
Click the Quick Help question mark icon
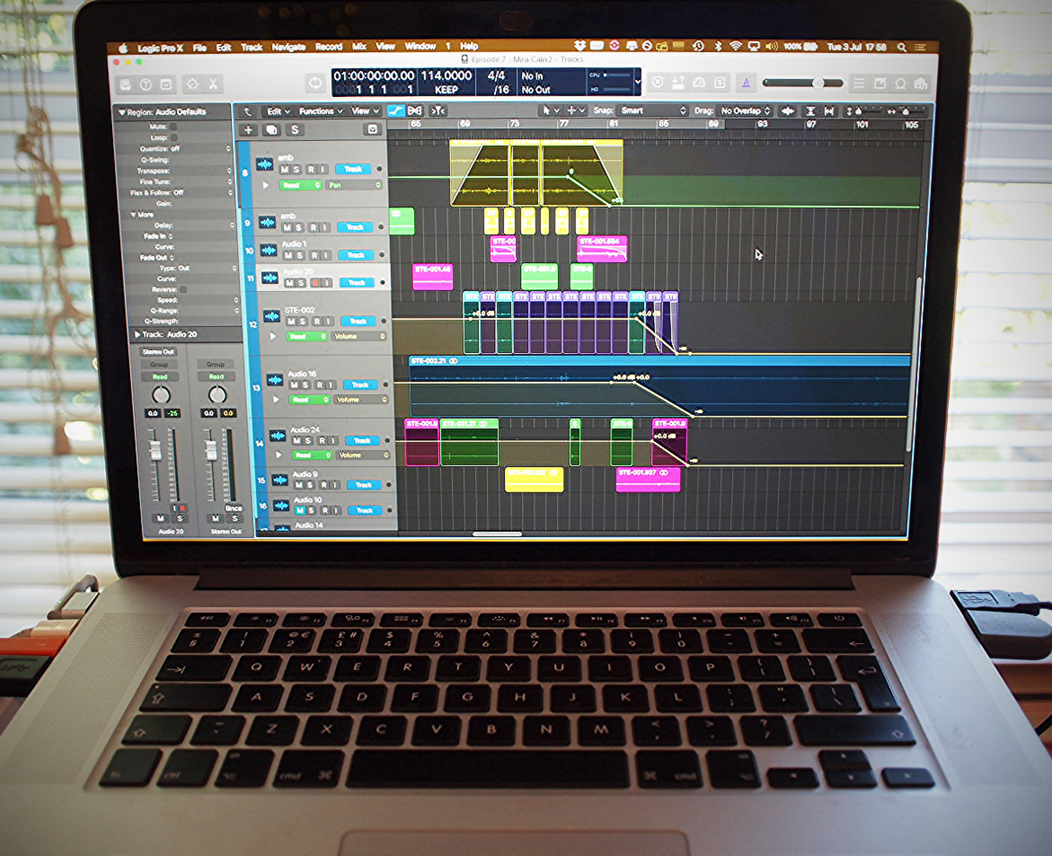tap(146, 84)
